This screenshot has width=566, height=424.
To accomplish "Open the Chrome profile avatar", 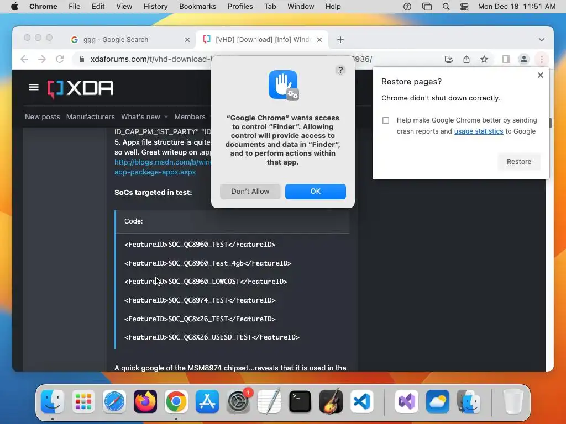I will click(x=523, y=59).
